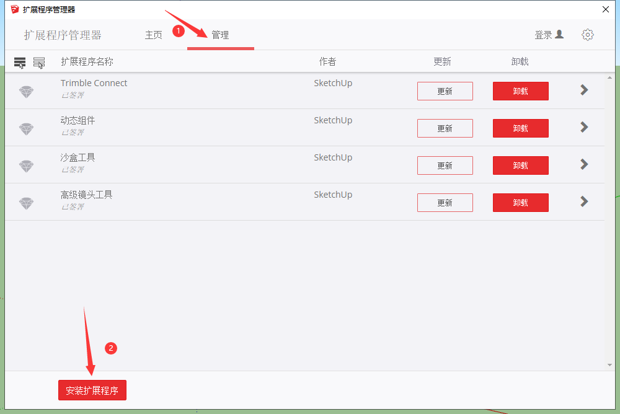620x414 pixels.
Task: Click 已签署 label under 高级镜头工具
Action: pos(73,207)
